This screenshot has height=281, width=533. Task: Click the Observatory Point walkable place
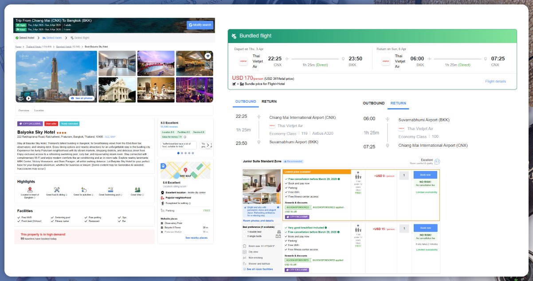point(173,223)
